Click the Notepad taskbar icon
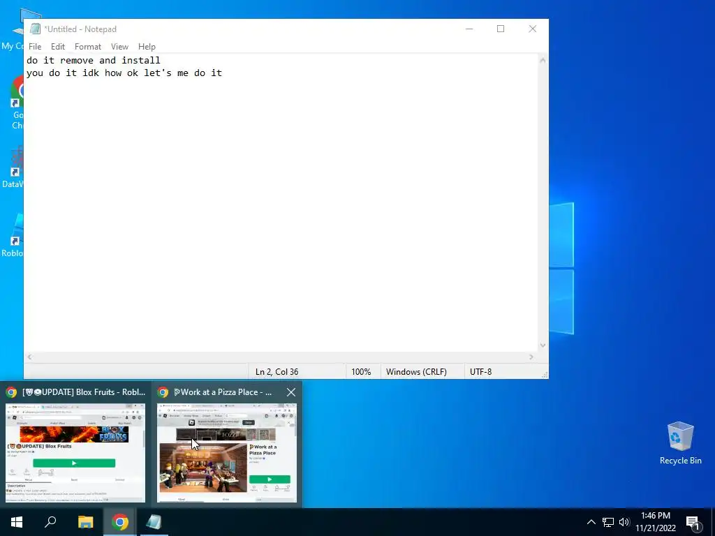The width and height of the screenshot is (715, 536). (154, 522)
